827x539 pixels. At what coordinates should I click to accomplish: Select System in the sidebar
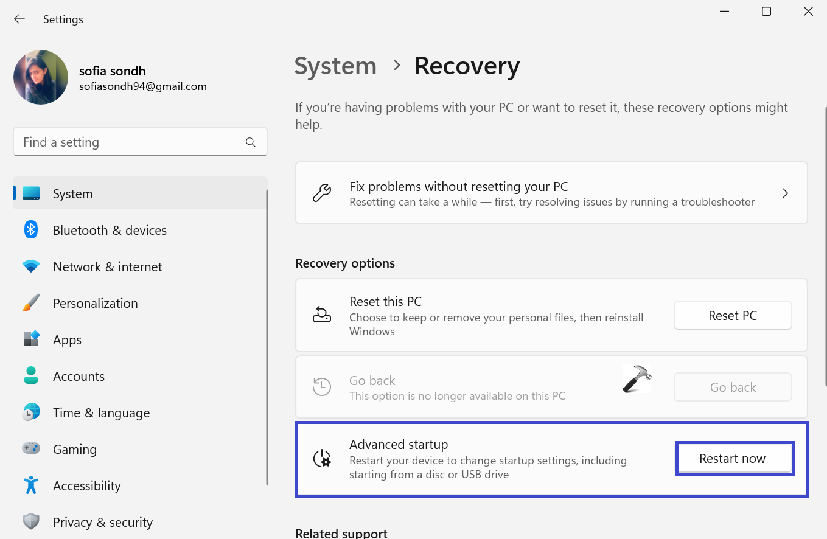(x=72, y=194)
